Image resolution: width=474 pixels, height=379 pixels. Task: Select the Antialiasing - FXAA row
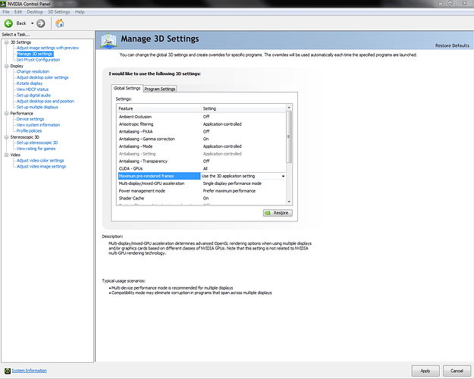(x=201, y=131)
